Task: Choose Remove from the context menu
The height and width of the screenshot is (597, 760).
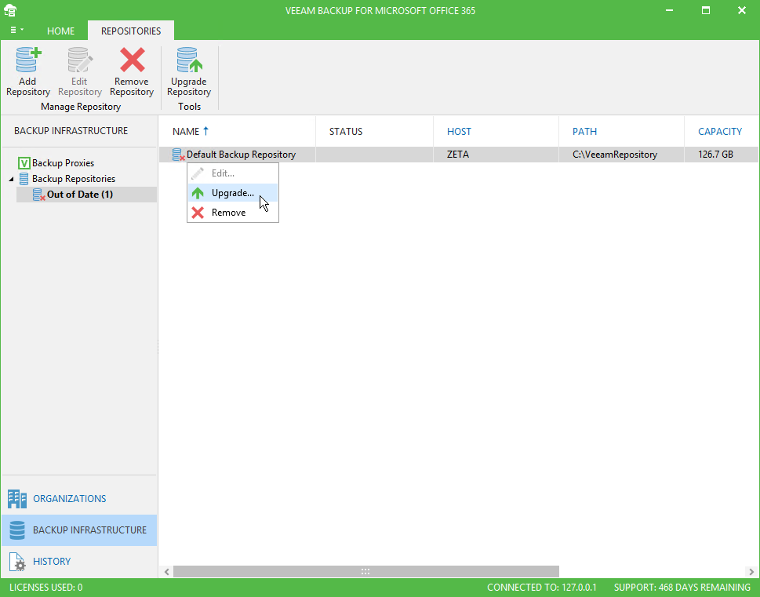Action: click(233, 213)
